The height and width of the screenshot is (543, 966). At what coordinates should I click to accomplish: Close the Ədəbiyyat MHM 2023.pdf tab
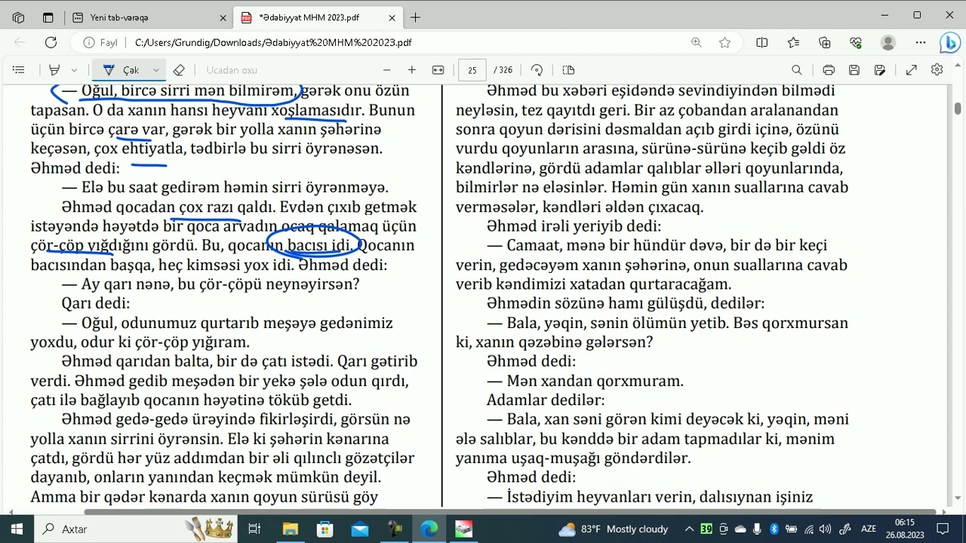[x=392, y=17]
